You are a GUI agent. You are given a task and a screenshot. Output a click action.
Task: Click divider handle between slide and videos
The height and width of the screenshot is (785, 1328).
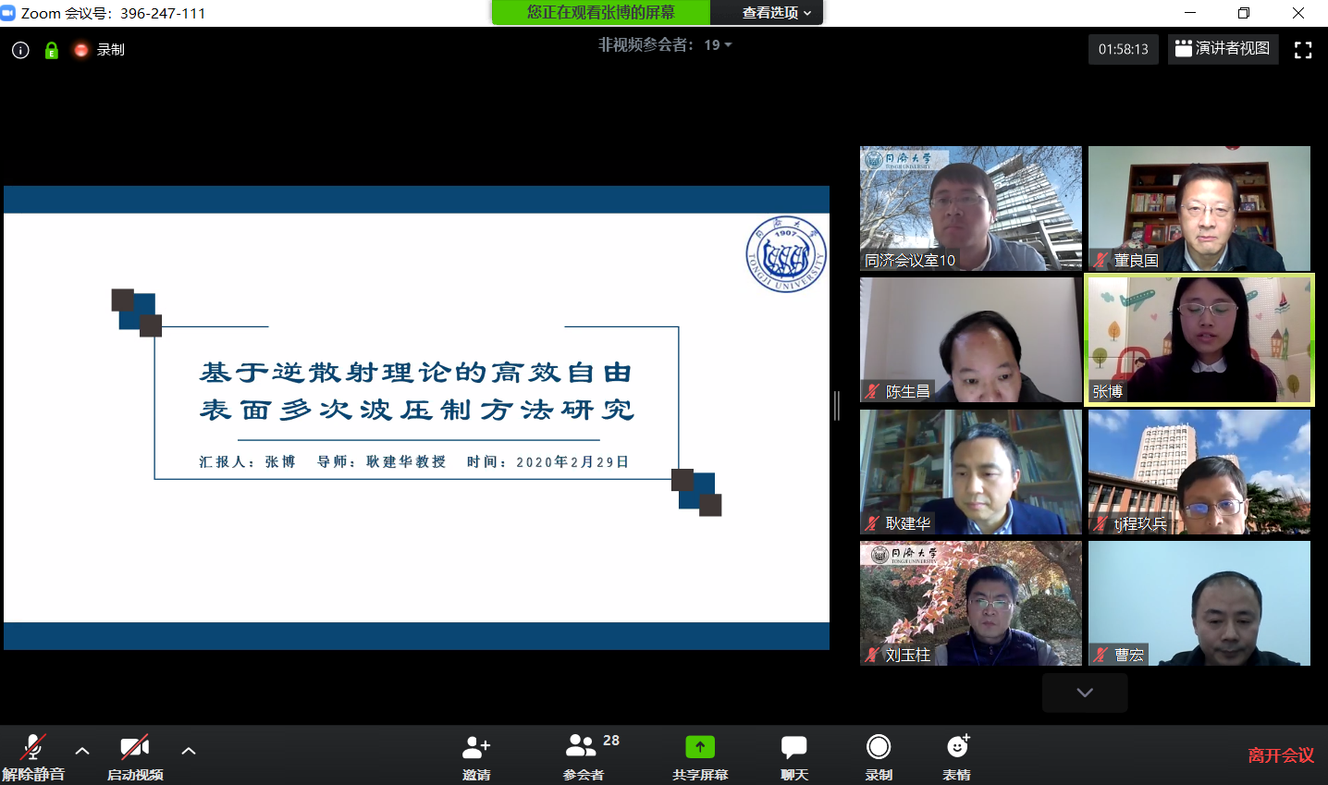point(837,405)
